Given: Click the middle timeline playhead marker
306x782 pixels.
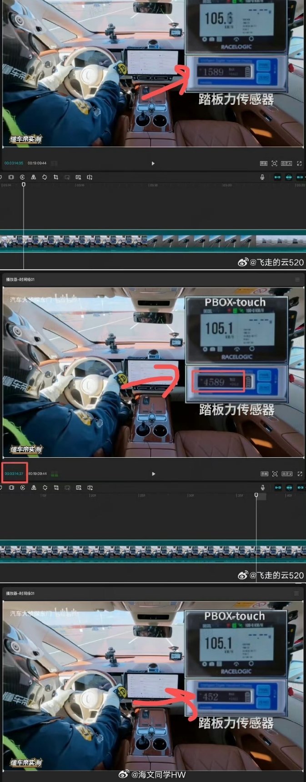Looking at the screenshot, I should [256, 495].
